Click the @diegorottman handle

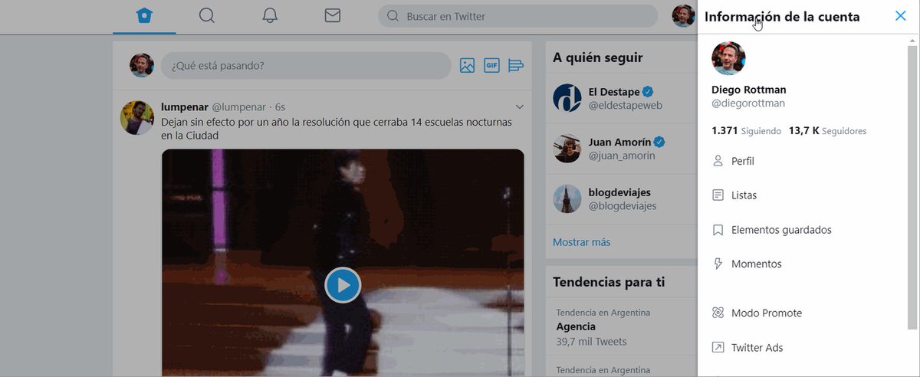pos(748,103)
